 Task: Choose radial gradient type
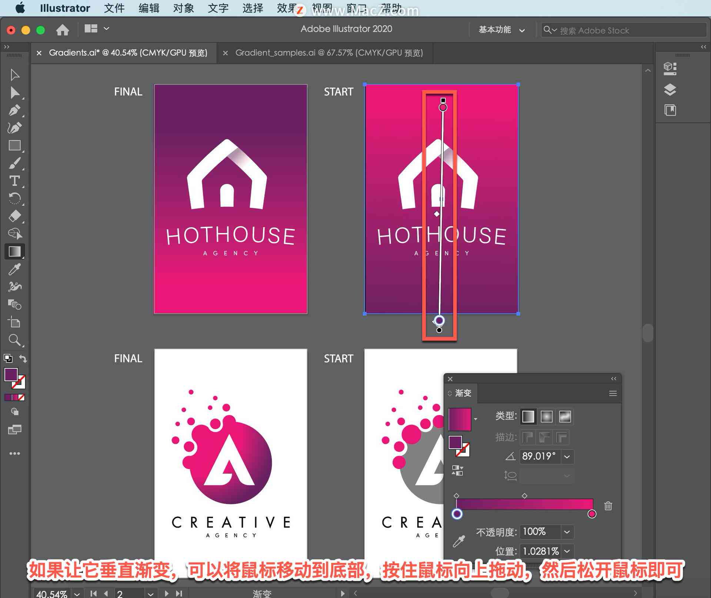[x=546, y=416]
